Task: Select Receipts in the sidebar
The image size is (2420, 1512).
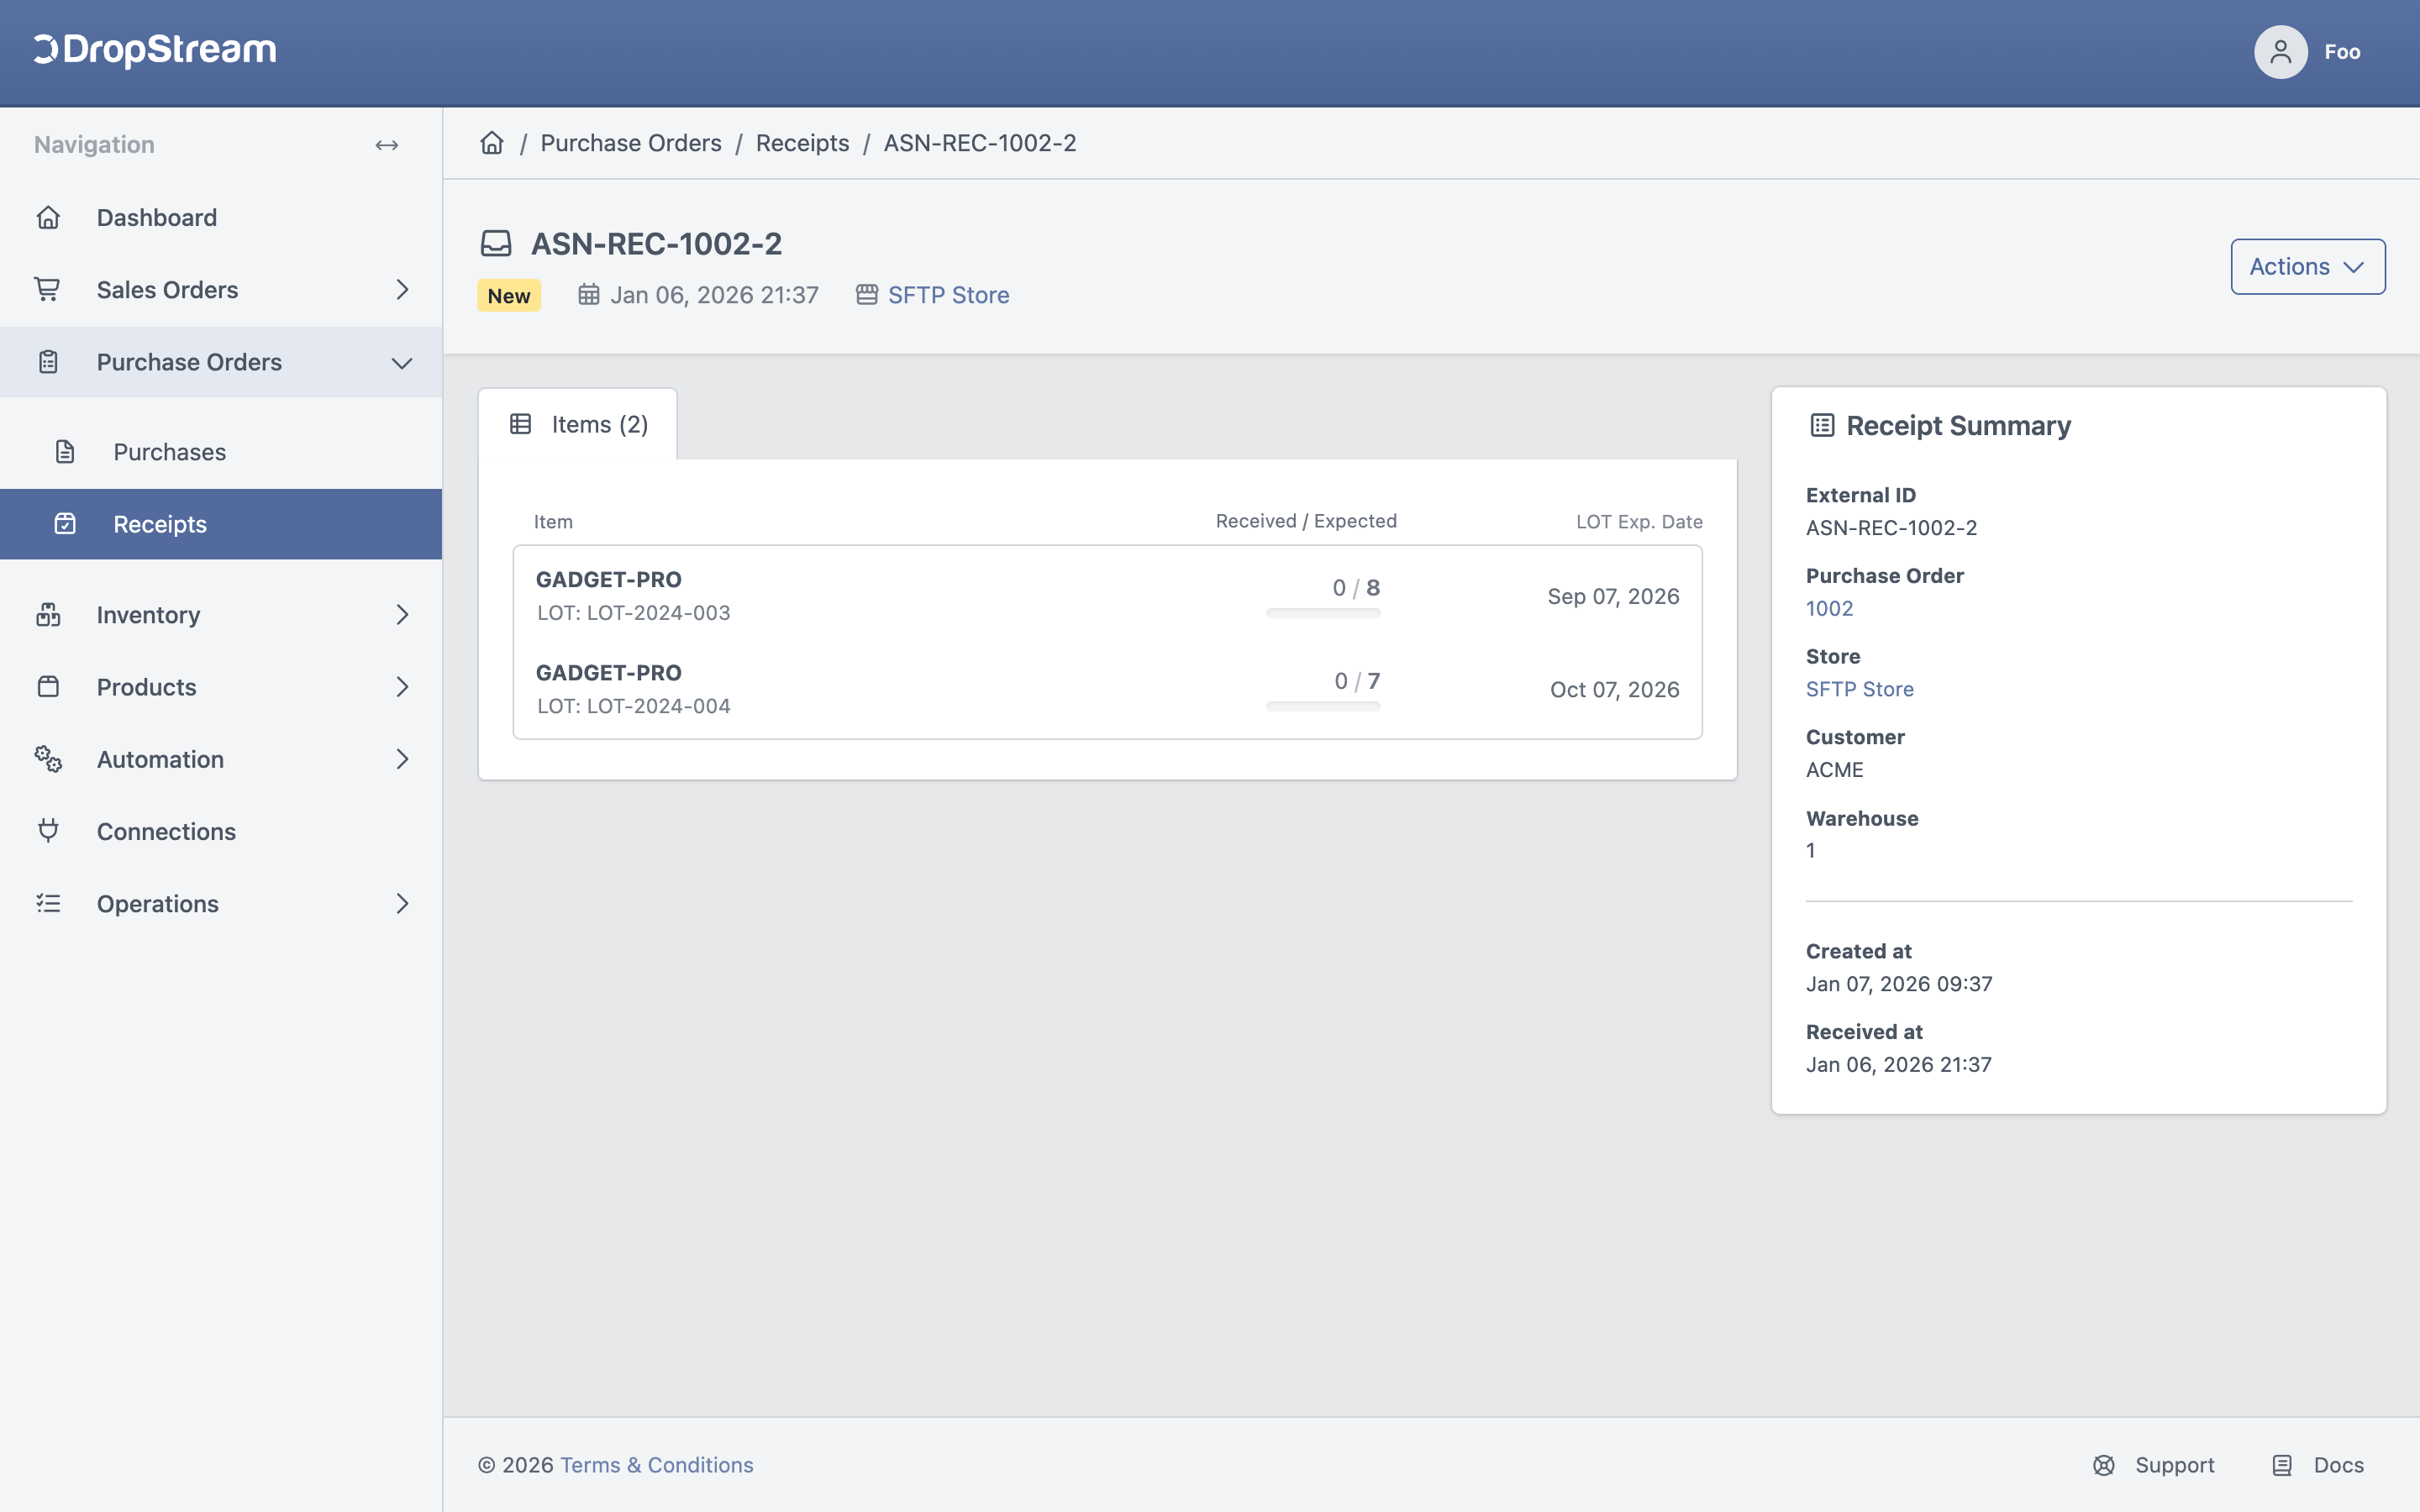Action: tap(221, 524)
